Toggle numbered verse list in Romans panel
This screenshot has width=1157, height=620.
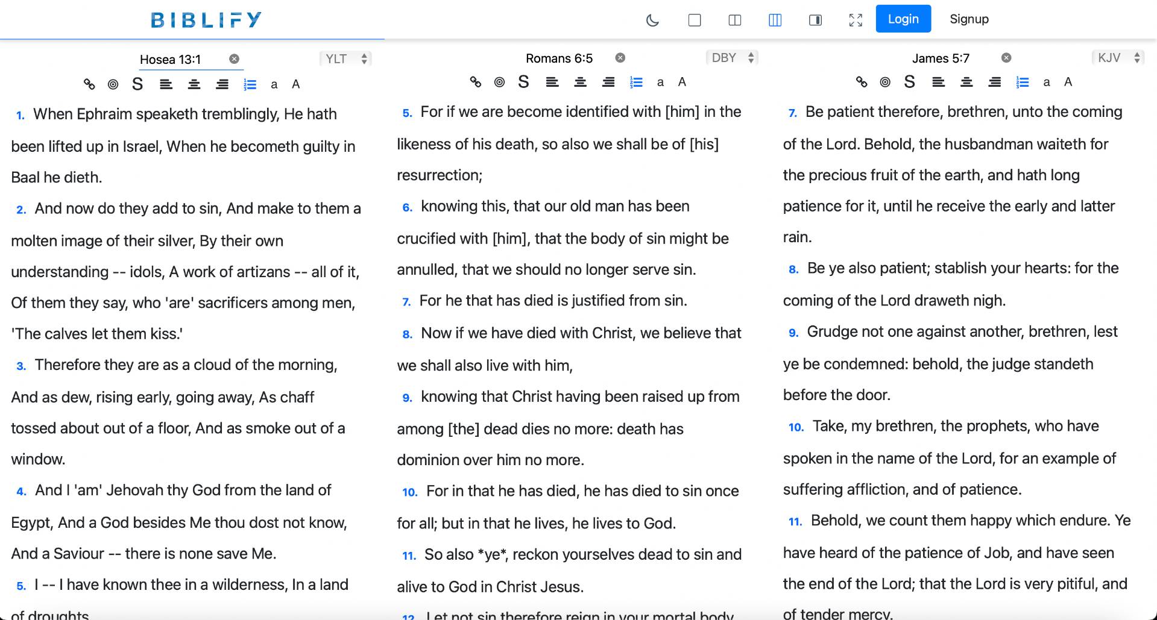coord(637,82)
